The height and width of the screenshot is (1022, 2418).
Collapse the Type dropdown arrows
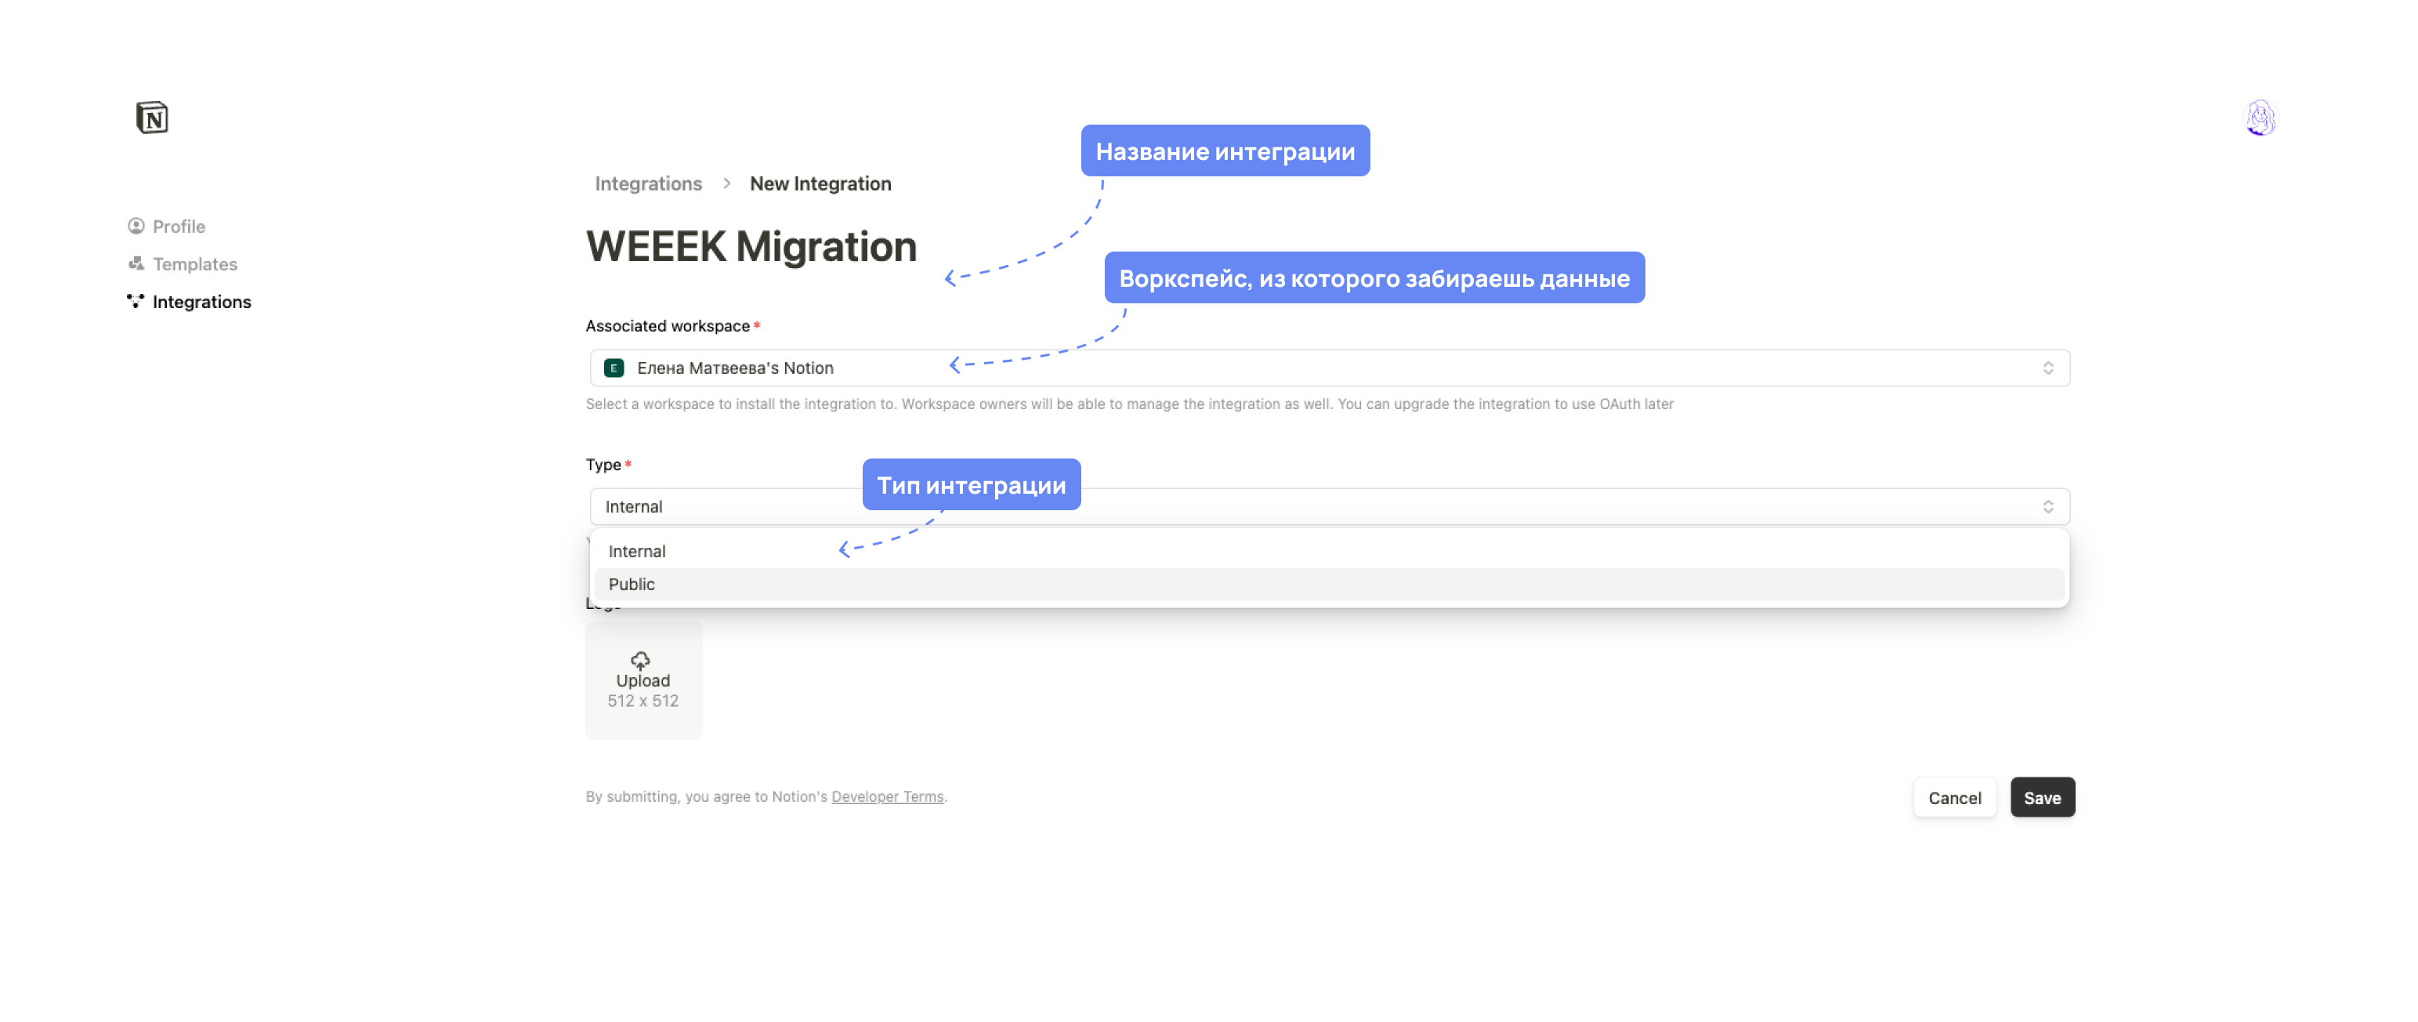tap(2047, 507)
